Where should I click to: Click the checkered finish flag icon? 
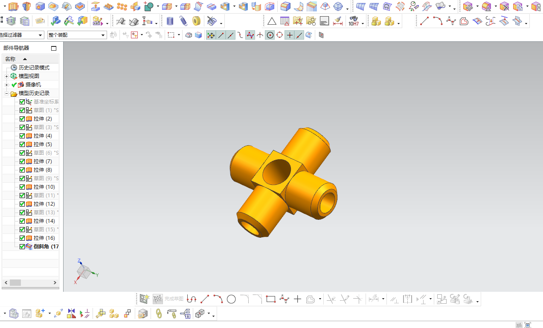pos(158,299)
